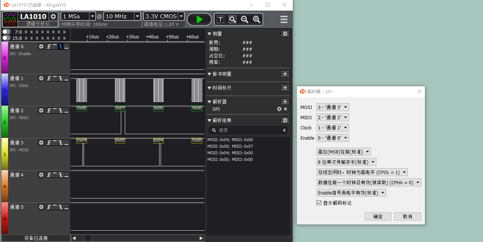Open channel settings gear for 通道 0
The width and height of the screenshot is (483, 242).
(x=41, y=46)
